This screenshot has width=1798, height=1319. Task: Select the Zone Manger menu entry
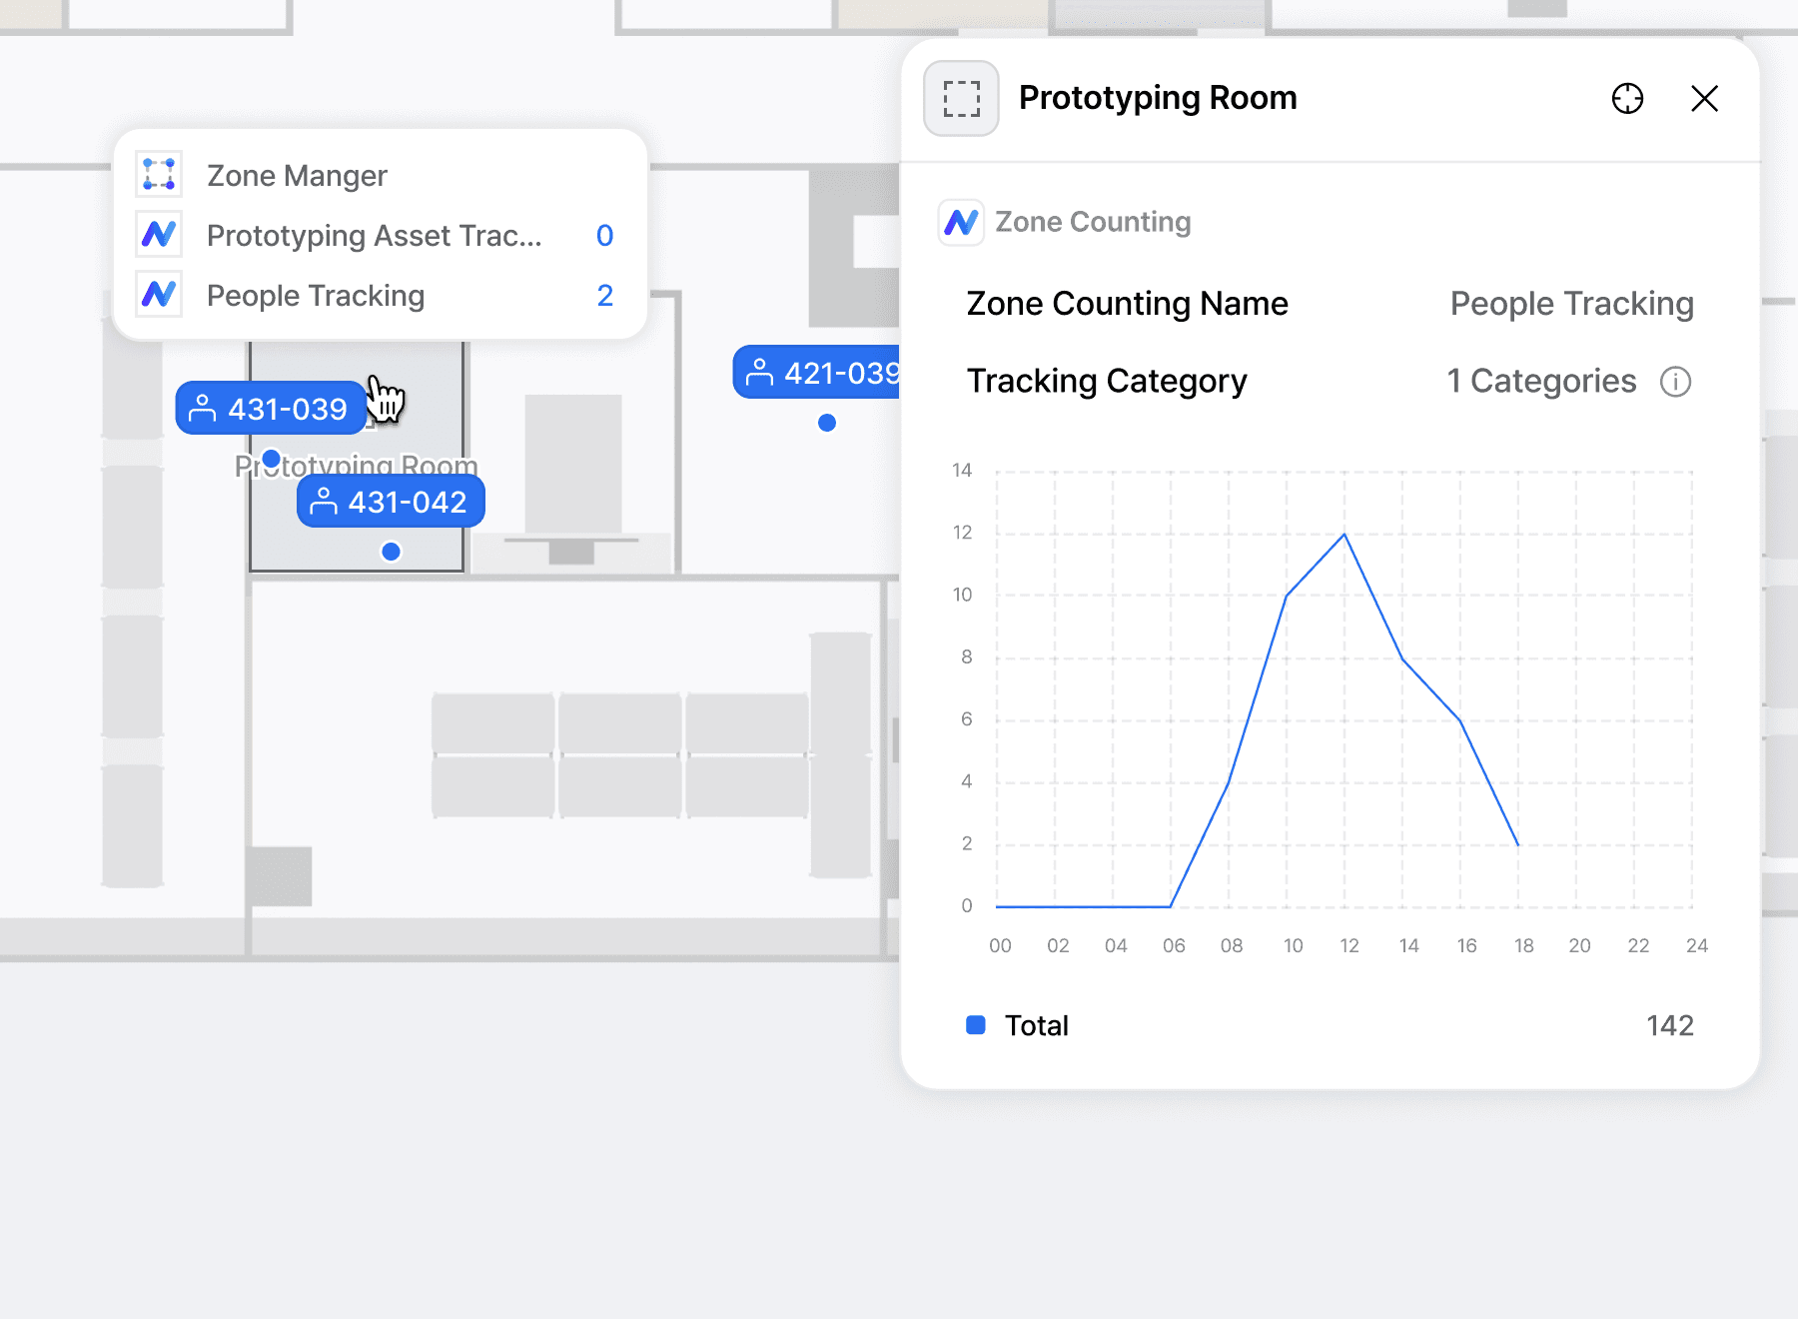click(x=297, y=176)
